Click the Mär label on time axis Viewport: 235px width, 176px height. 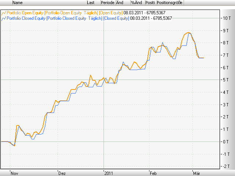click(196, 173)
